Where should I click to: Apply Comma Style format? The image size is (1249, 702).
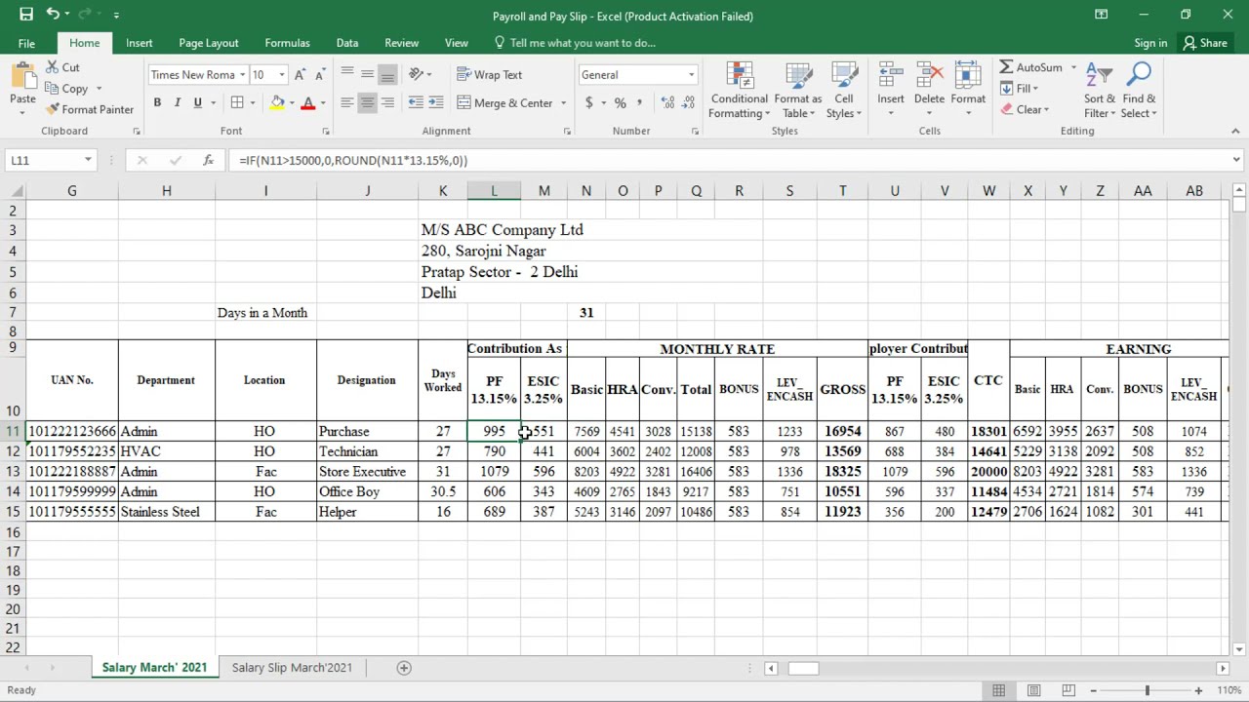[640, 102]
